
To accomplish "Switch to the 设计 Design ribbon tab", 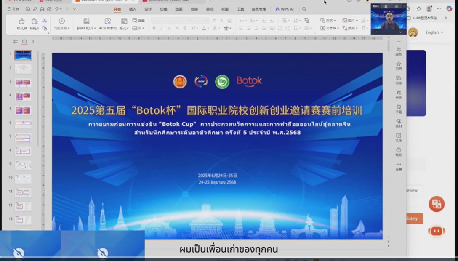I will [x=148, y=9].
